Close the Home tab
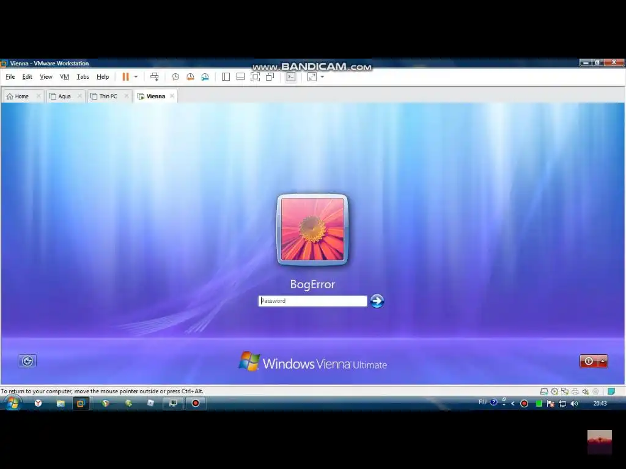Screen dimensions: 626x469 tap(39, 96)
